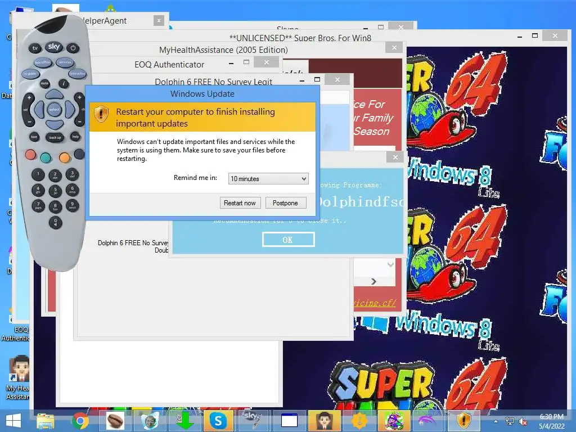Click the muted volume tray icon
576x432 pixels.
tap(523, 422)
